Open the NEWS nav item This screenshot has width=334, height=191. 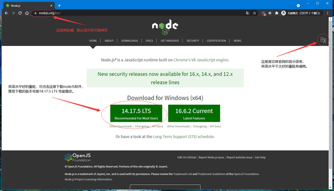click(x=237, y=41)
